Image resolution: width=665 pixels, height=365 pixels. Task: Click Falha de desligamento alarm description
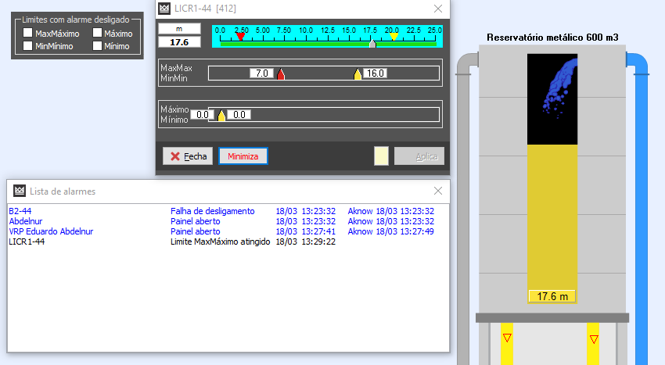(213, 211)
